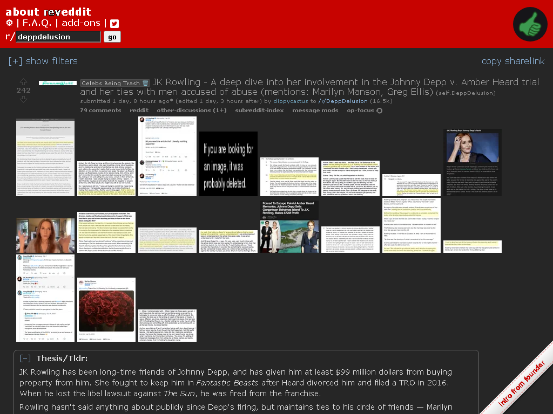Open the /r/DeppDelusion subreddit link
The height and width of the screenshot is (414, 553).
click(343, 101)
